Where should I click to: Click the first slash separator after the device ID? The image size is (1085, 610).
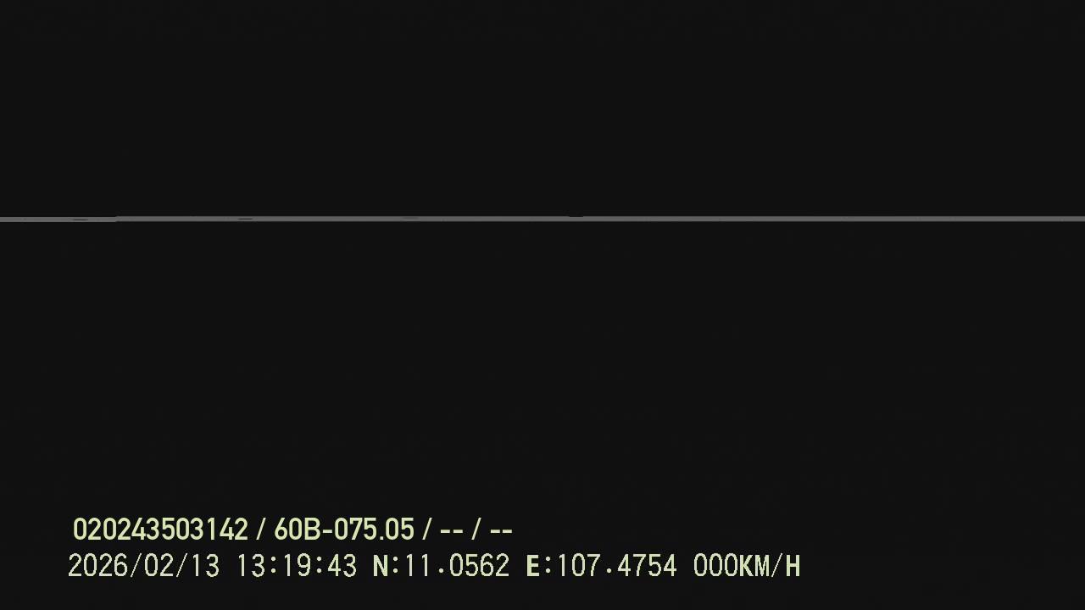click(x=261, y=530)
